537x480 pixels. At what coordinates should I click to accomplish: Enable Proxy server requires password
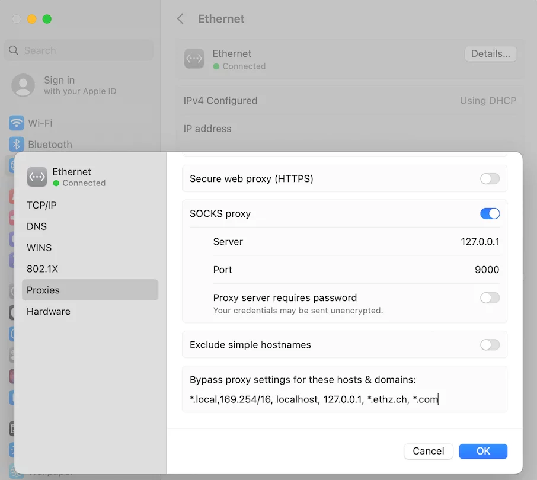pos(490,297)
